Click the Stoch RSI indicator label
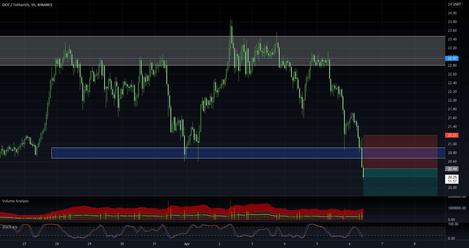Viewport: 469px width, 248px height. coord(10,227)
